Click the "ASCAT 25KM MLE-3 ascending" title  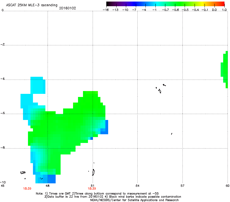point(32,5)
